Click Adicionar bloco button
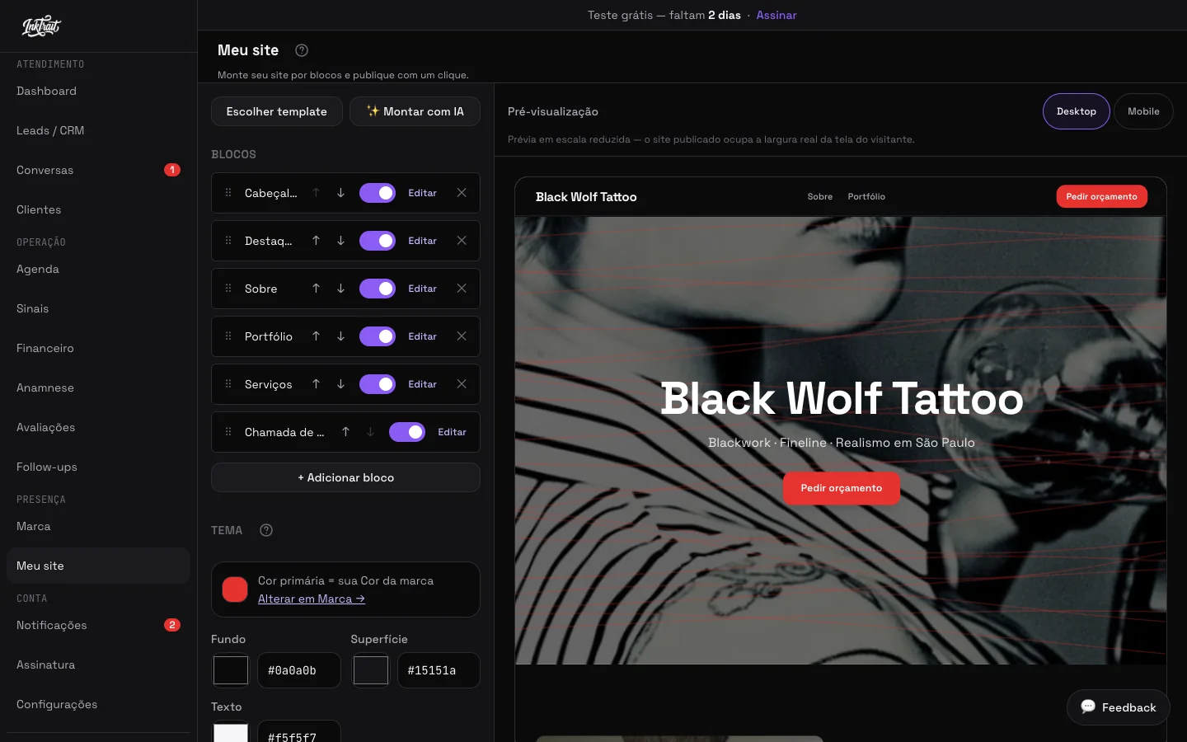 click(345, 477)
